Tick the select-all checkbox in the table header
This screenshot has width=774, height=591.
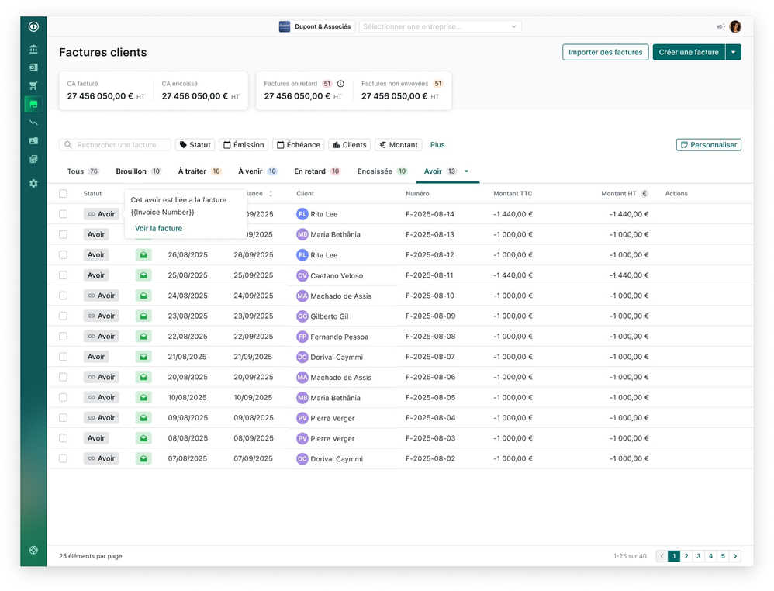click(x=64, y=194)
